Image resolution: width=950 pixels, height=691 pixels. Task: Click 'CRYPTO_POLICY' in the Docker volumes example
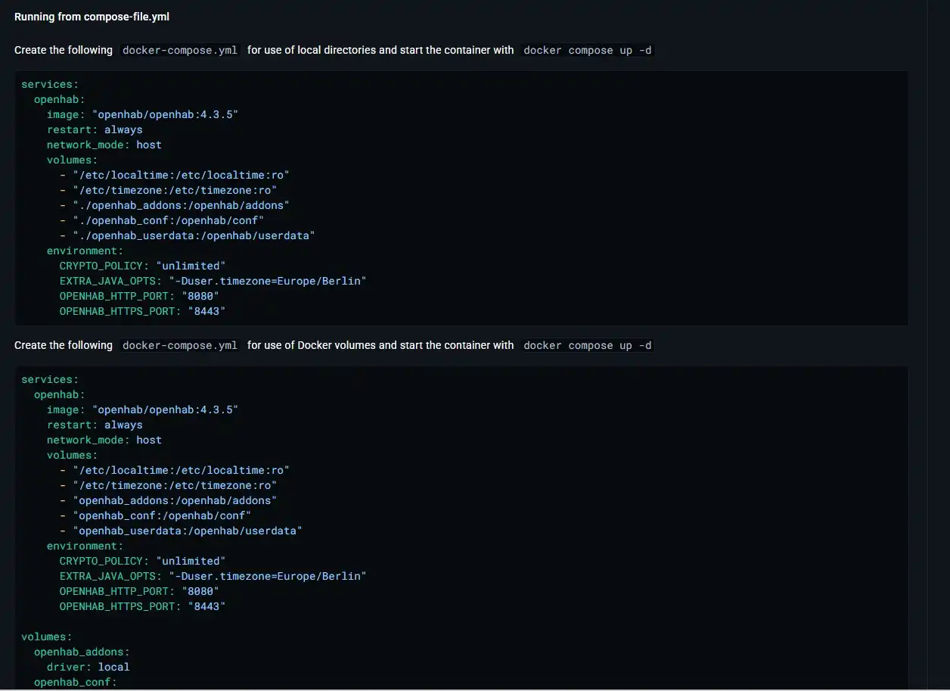pos(101,561)
